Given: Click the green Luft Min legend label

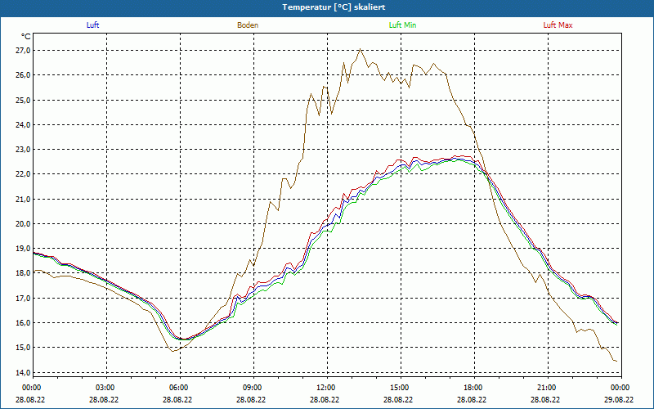Looking at the screenshot, I should 402,25.
